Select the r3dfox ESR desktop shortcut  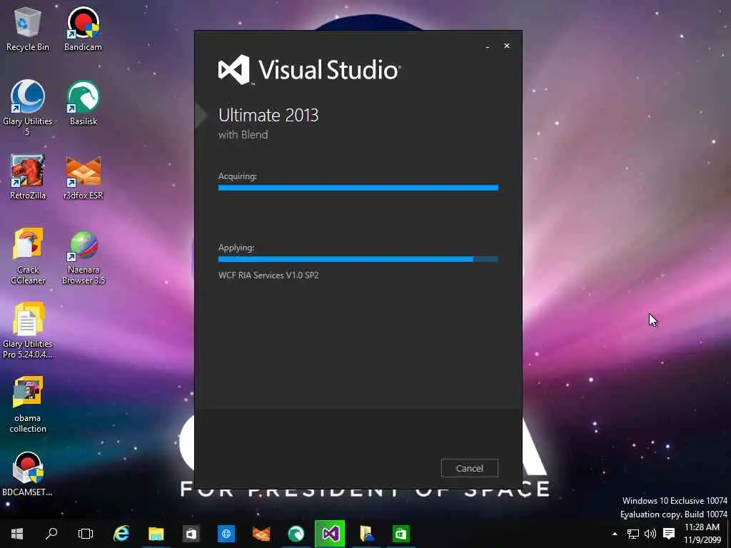point(83,178)
